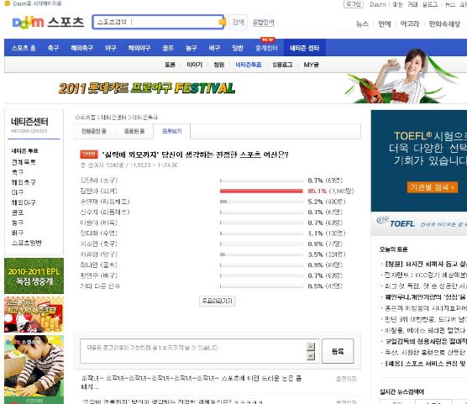Switch to the 종료된 폴 tab

[134, 131]
